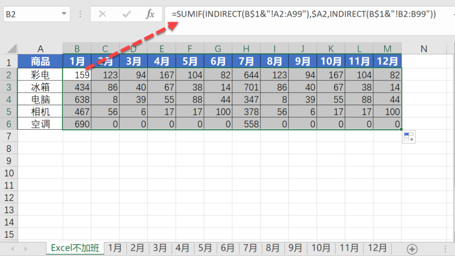The image size is (455, 256).
Task: Select cell with value 701
Action: point(246,87)
